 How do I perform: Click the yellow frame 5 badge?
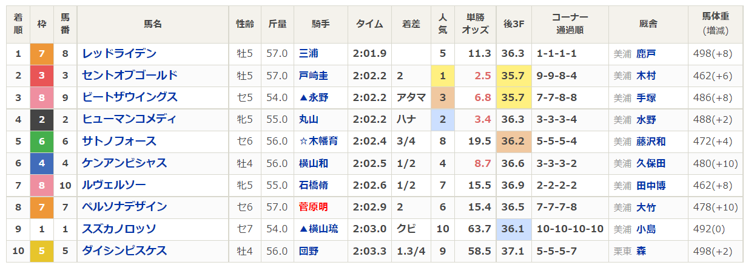pyautogui.click(x=41, y=250)
